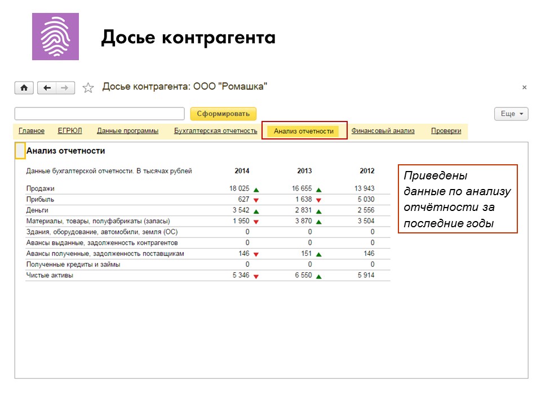Click green up arrow beside 18 025

click(256, 190)
